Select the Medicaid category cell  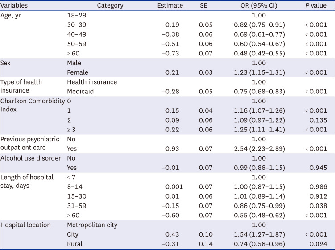click(x=81, y=92)
